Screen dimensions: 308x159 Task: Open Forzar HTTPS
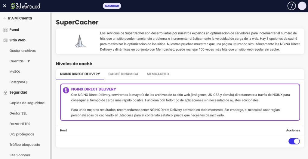coord(20,124)
